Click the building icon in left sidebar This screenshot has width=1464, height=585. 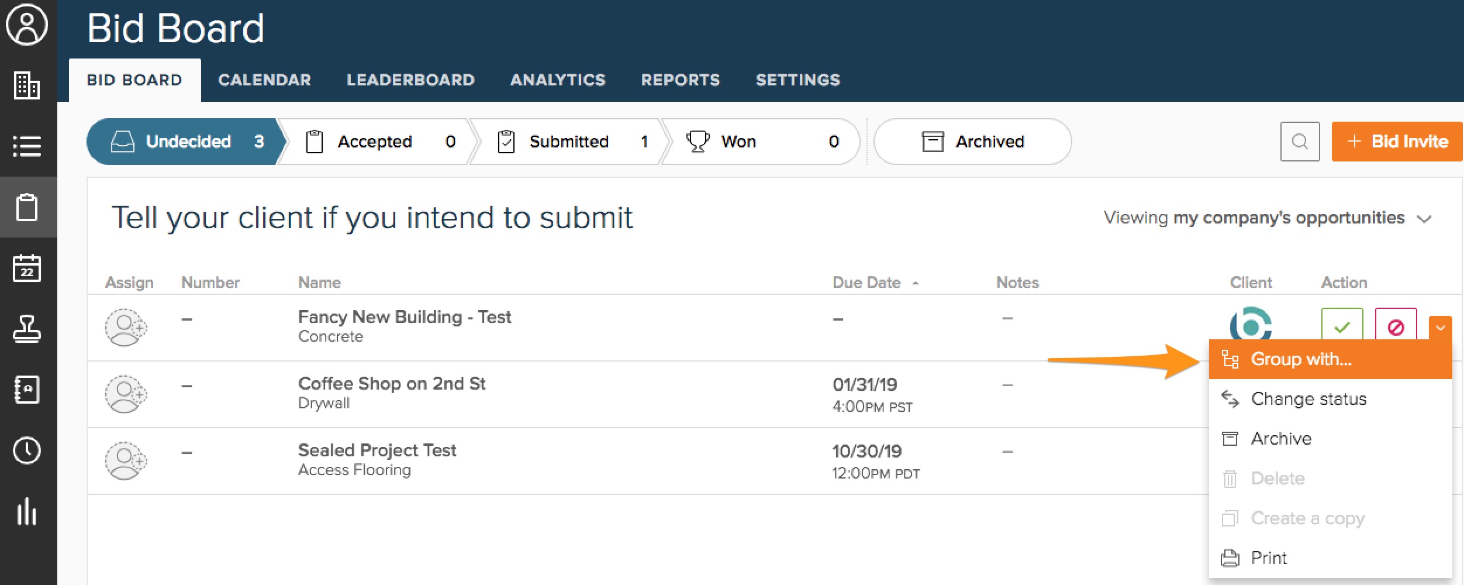pyautogui.click(x=26, y=85)
